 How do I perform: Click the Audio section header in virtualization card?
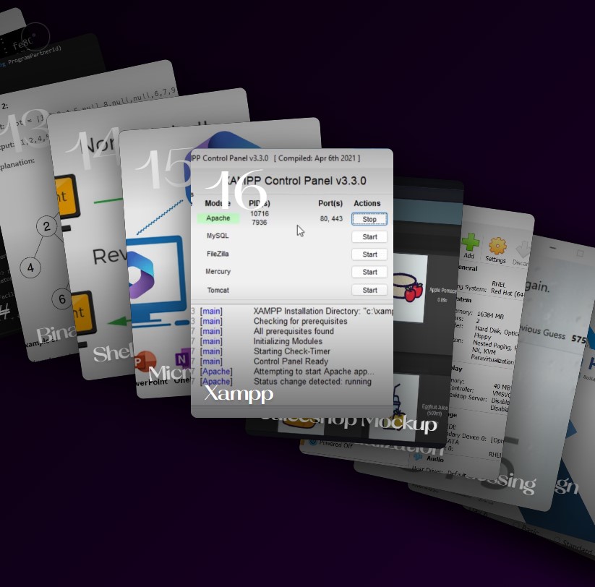tap(435, 459)
